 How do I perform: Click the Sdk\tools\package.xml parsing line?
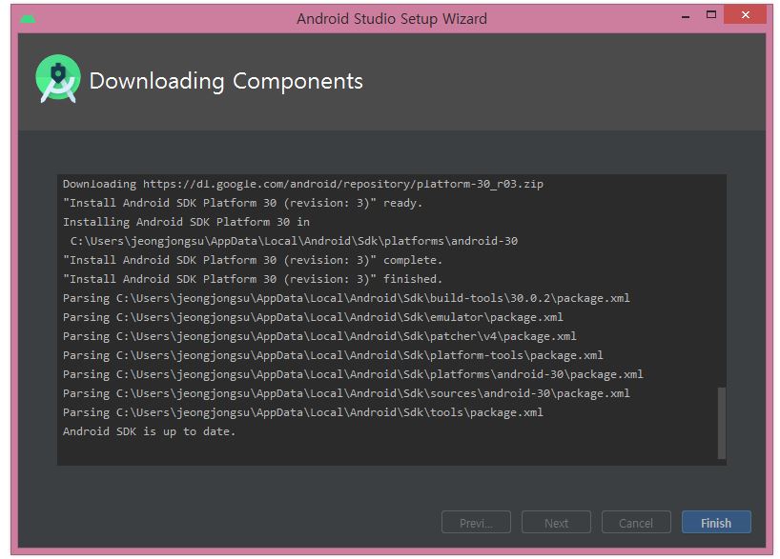click(303, 412)
